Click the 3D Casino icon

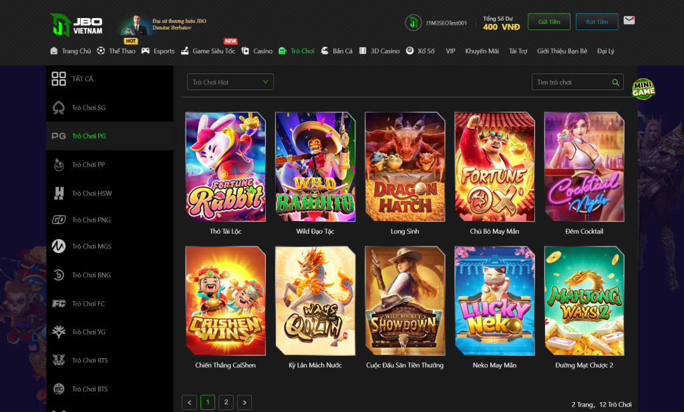pos(363,51)
